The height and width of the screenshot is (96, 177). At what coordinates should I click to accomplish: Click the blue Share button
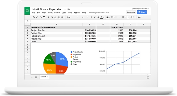(142, 12)
